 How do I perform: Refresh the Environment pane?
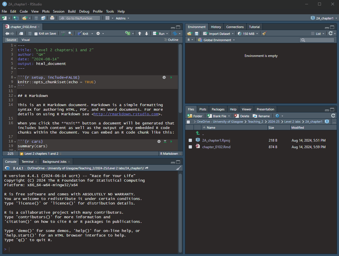tap(331, 33)
